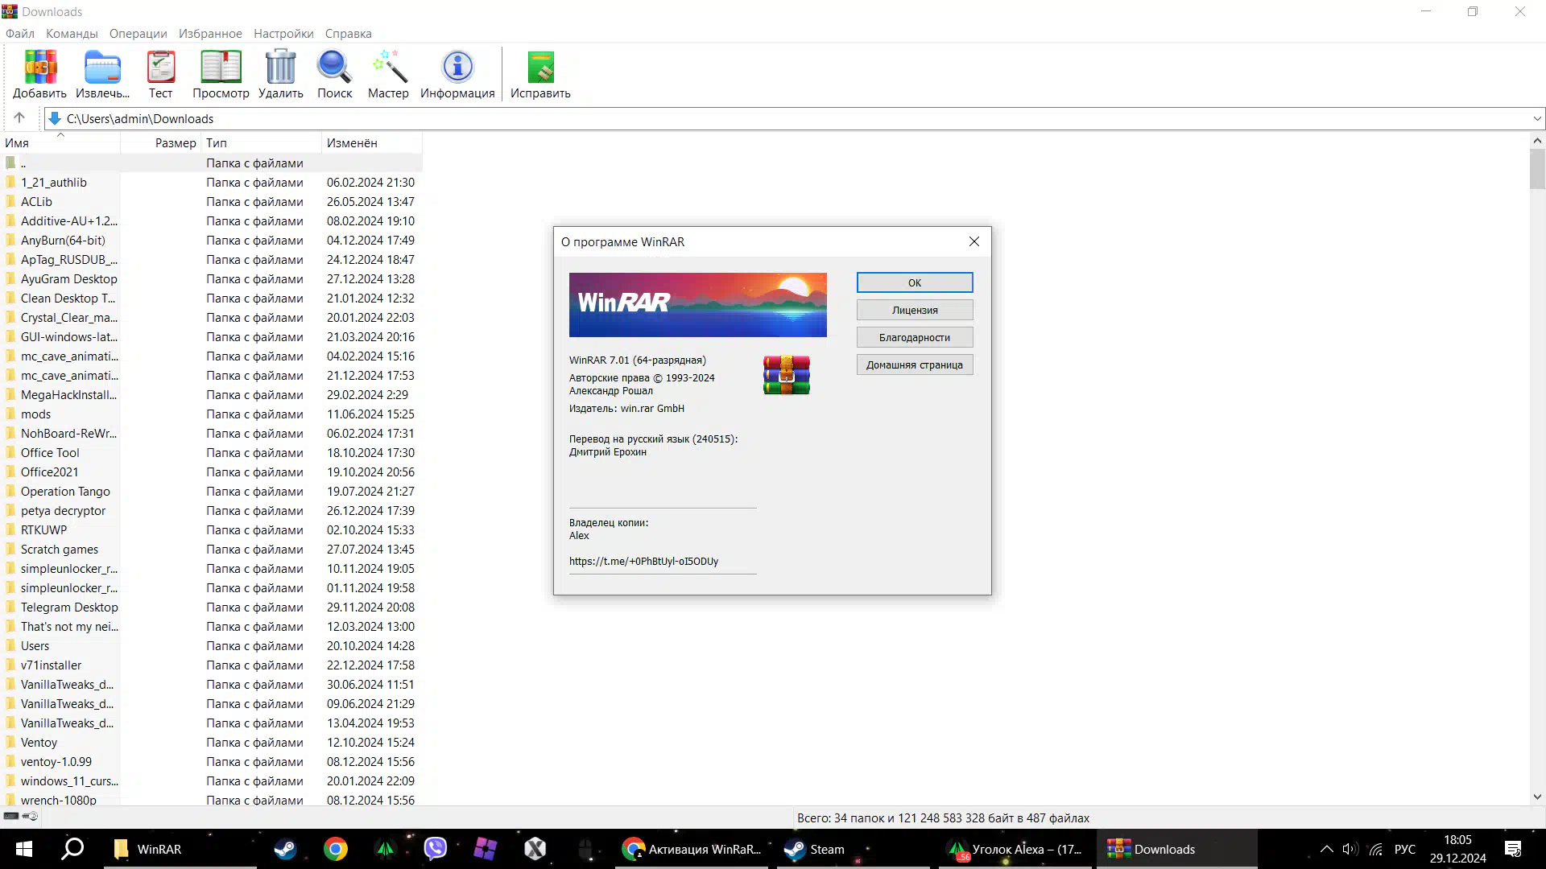Click the vertical scrollbar thumb in file list
This screenshot has width=1546, height=869.
coord(1537,169)
